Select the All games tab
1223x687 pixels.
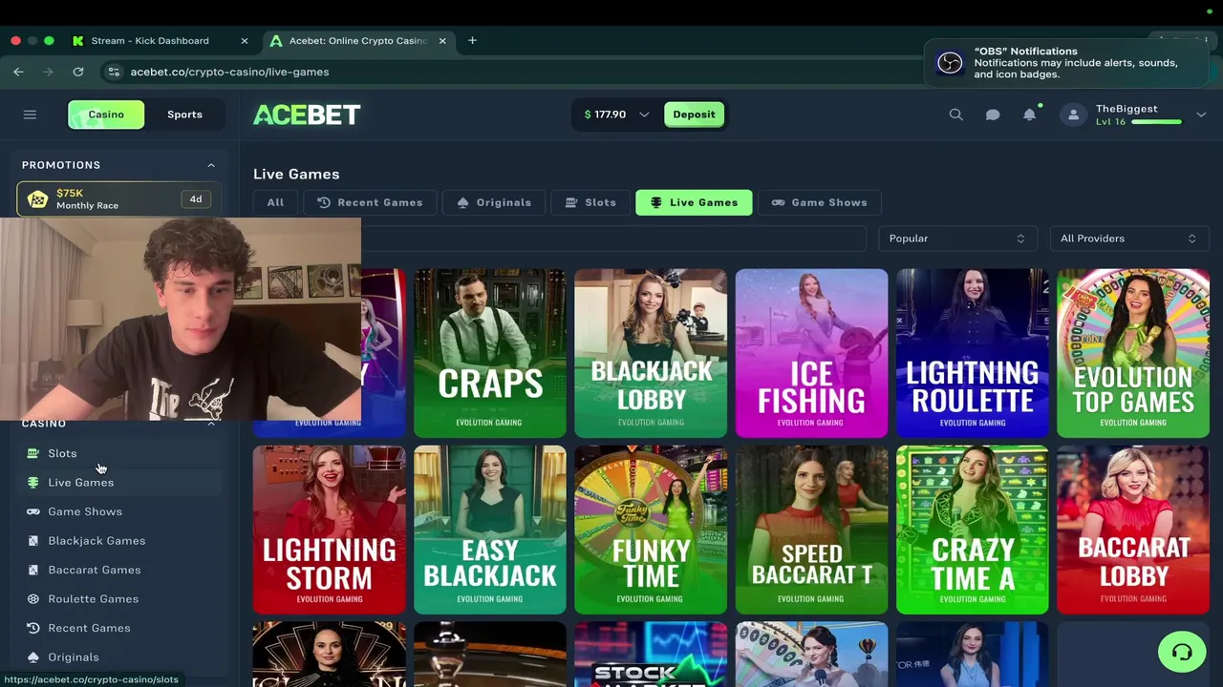(x=275, y=202)
